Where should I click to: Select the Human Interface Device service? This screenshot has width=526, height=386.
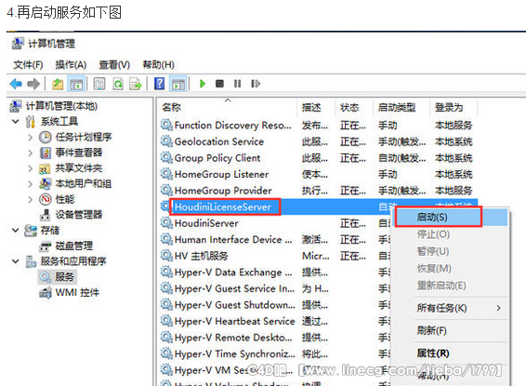[233, 240]
